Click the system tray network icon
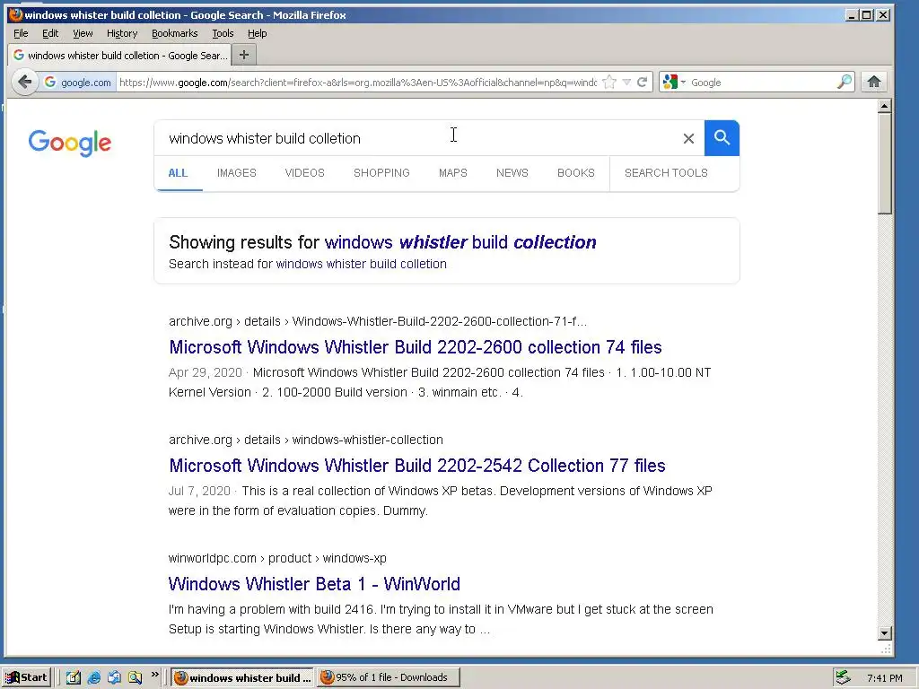This screenshot has height=689, width=919. coord(843,677)
